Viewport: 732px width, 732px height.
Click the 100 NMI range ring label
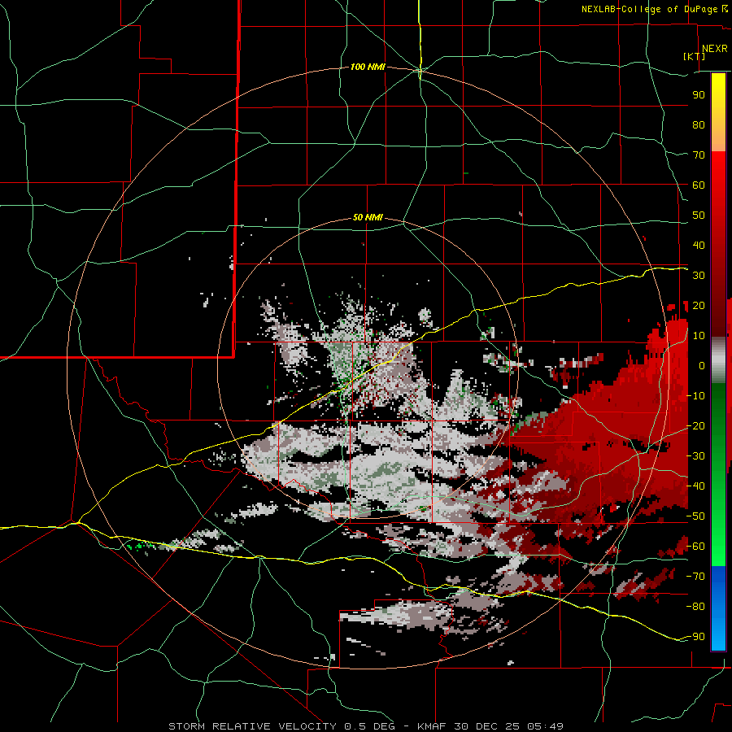[x=368, y=68]
